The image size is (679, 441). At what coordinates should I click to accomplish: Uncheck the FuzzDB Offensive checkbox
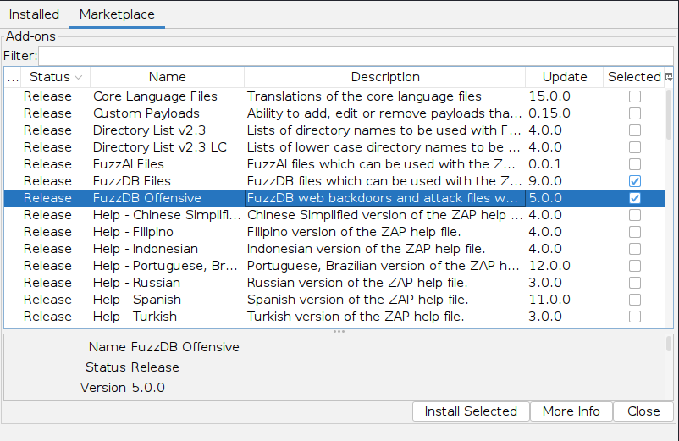click(635, 198)
